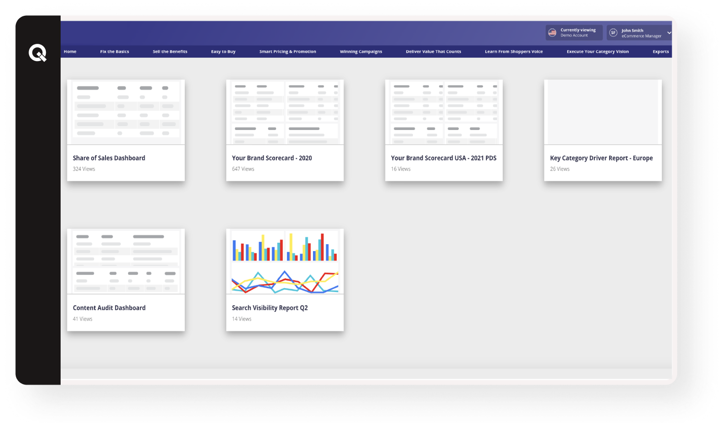Click the 14 Views text

point(241,319)
